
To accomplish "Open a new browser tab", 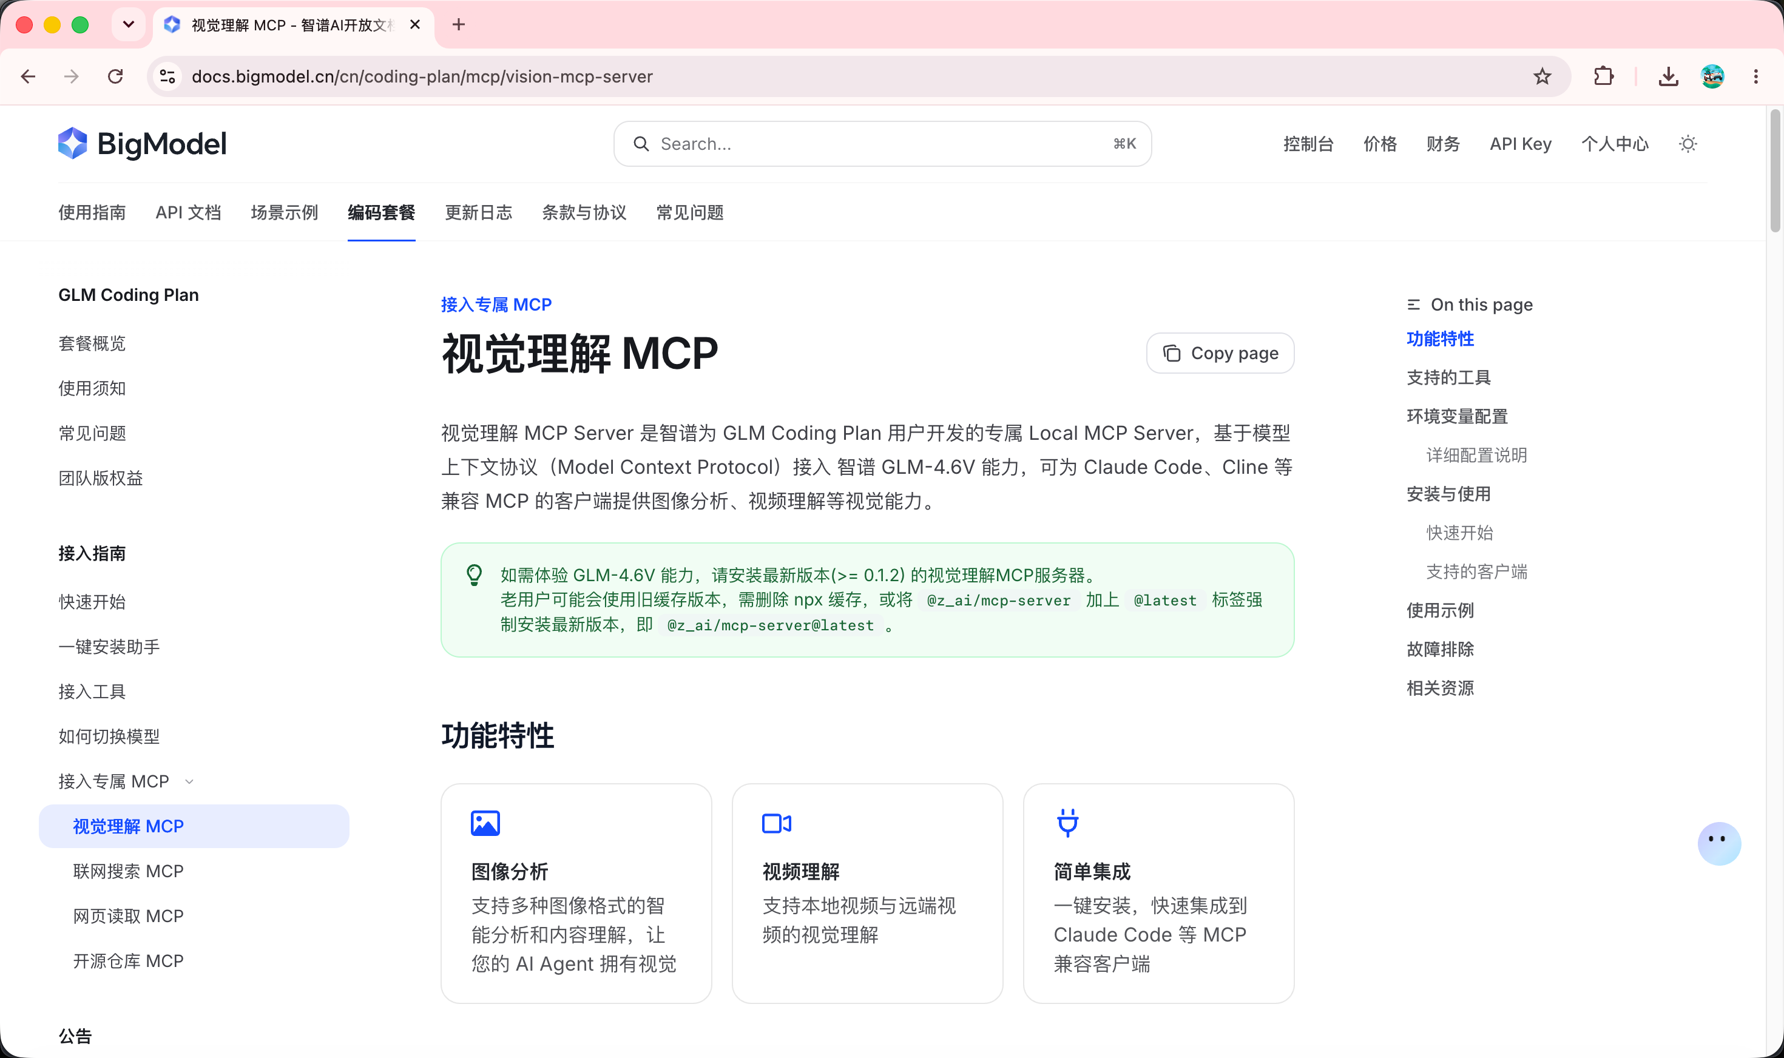I will tap(459, 25).
